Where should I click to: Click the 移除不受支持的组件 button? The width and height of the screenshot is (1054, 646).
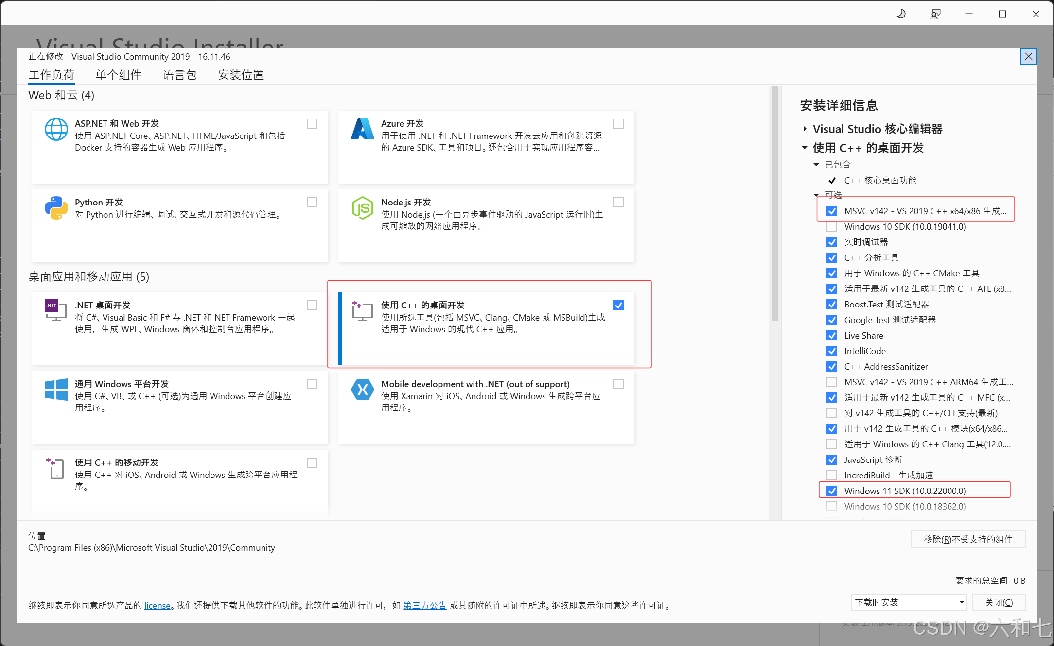pos(968,539)
